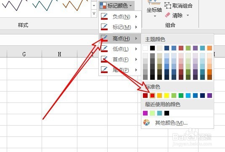Expand the arrow beside 负点(N)
Viewport: 225px width, 152px height.
tap(136, 17)
